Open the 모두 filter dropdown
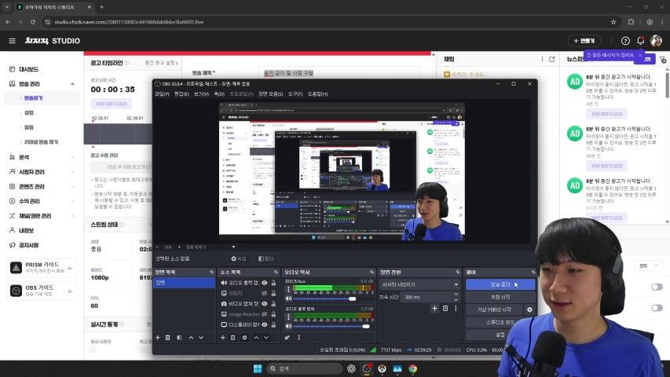The image size is (670, 377). pos(648,266)
